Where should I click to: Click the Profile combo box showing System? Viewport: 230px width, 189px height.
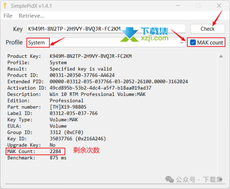tap(106, 42)
